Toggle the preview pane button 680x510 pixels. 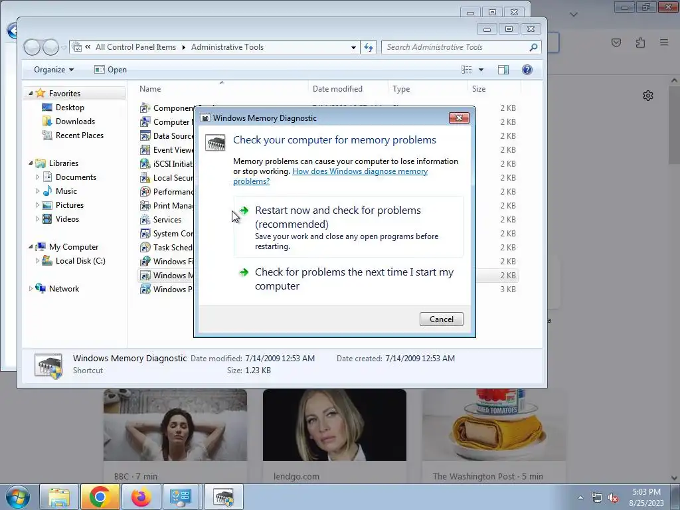503,70
